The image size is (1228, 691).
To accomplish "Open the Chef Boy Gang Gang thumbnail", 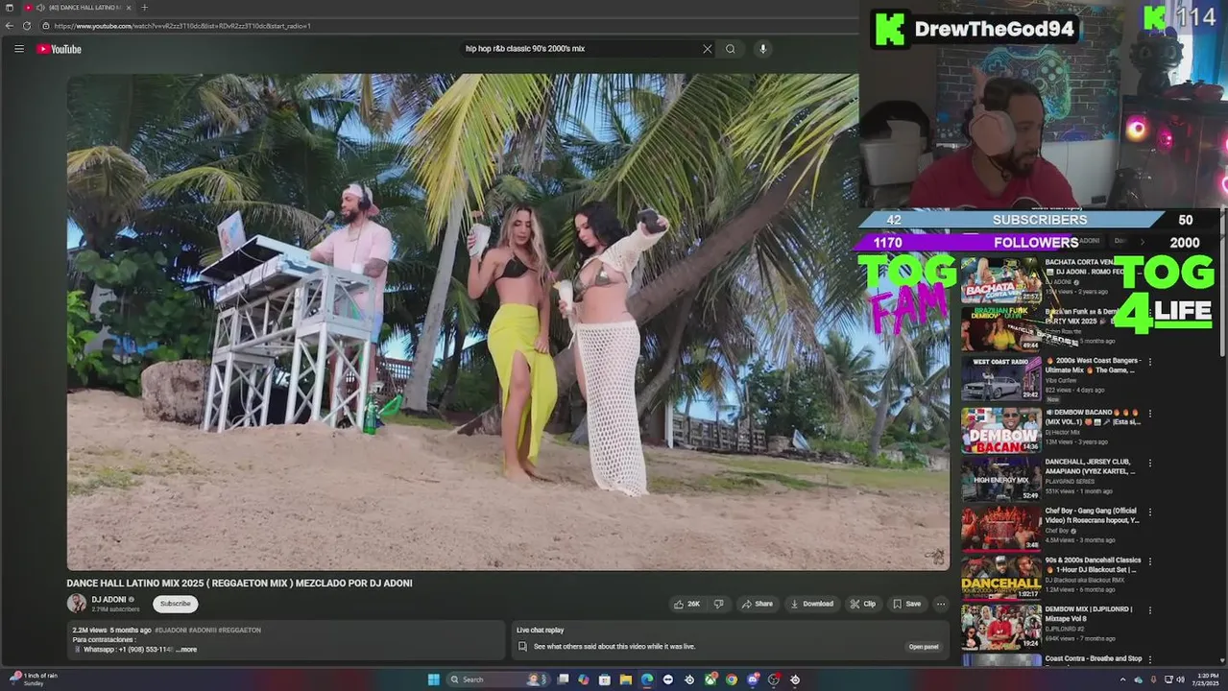I will (x=1001, y=528).
